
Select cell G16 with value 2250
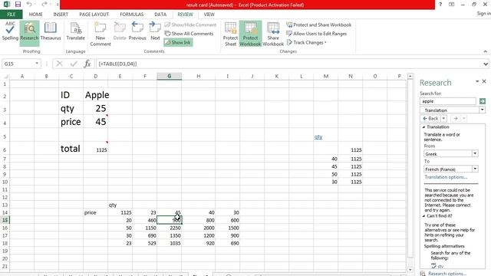coord(169,228)
